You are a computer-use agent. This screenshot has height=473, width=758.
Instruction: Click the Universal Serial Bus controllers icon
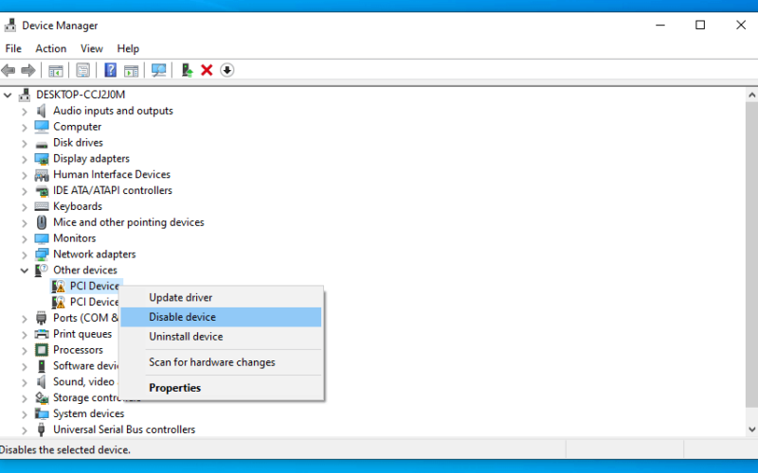point(42,429)
